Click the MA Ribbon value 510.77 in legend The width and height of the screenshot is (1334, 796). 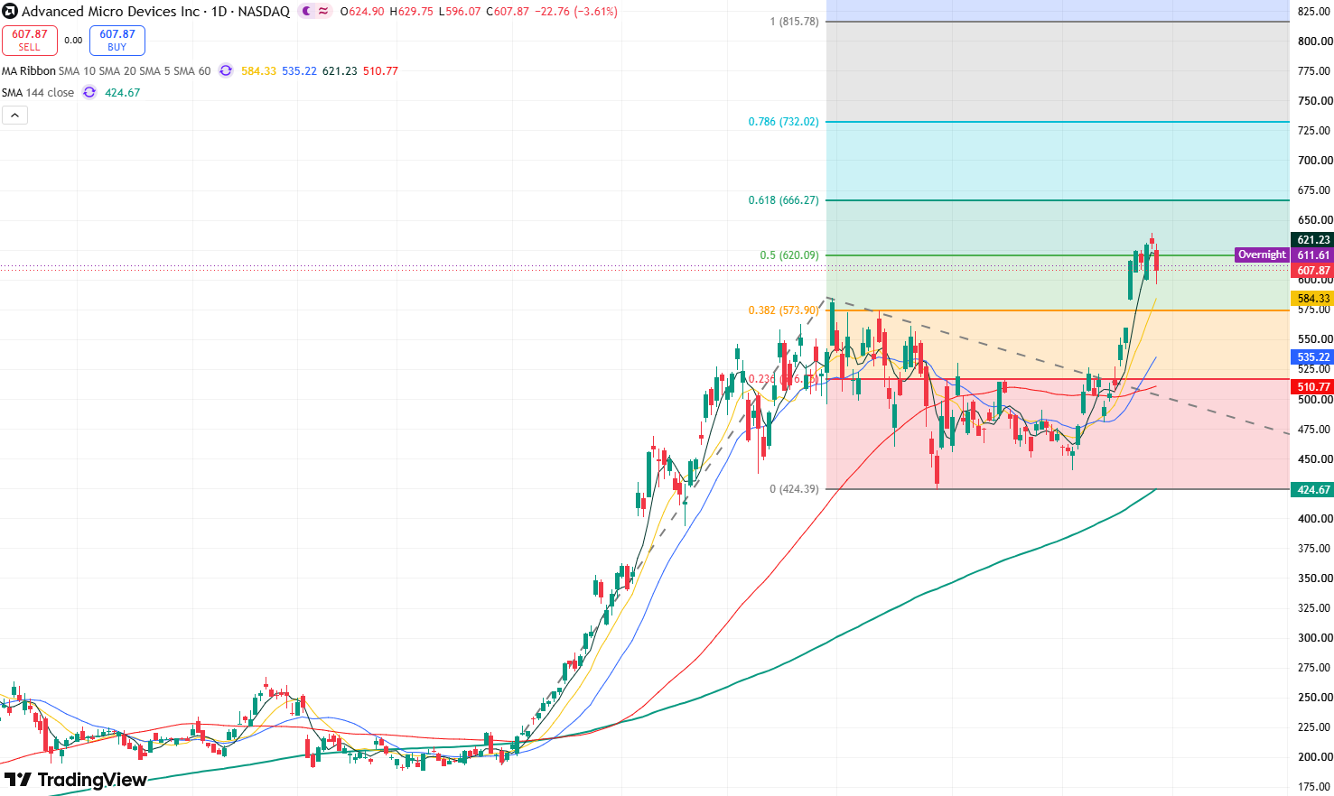(380, 70)
